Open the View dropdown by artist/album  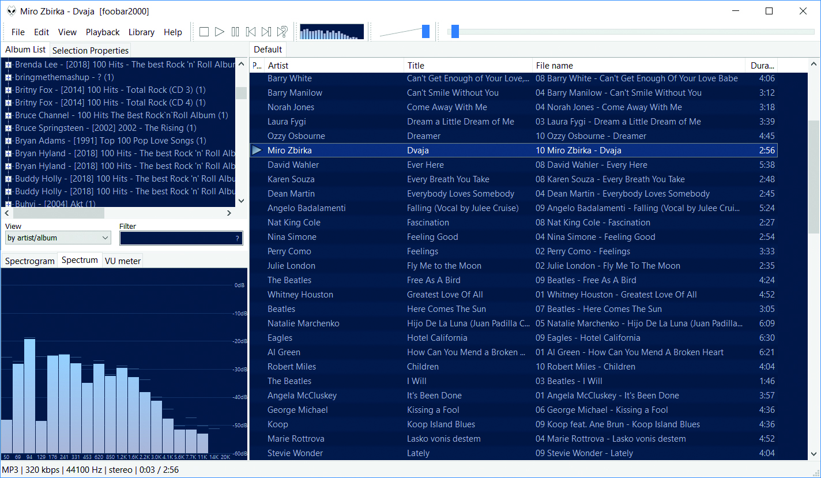pos(58,238)
